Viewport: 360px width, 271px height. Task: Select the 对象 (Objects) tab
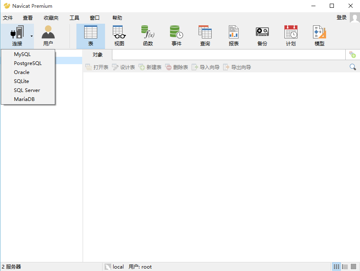[x=97, y=55]
